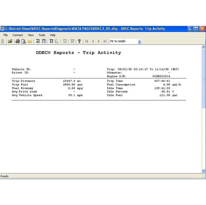Screen dimensions: 206x205
Task: Expand the 'Fit To Width' zoom dropdown
Action: pos(139,41)
